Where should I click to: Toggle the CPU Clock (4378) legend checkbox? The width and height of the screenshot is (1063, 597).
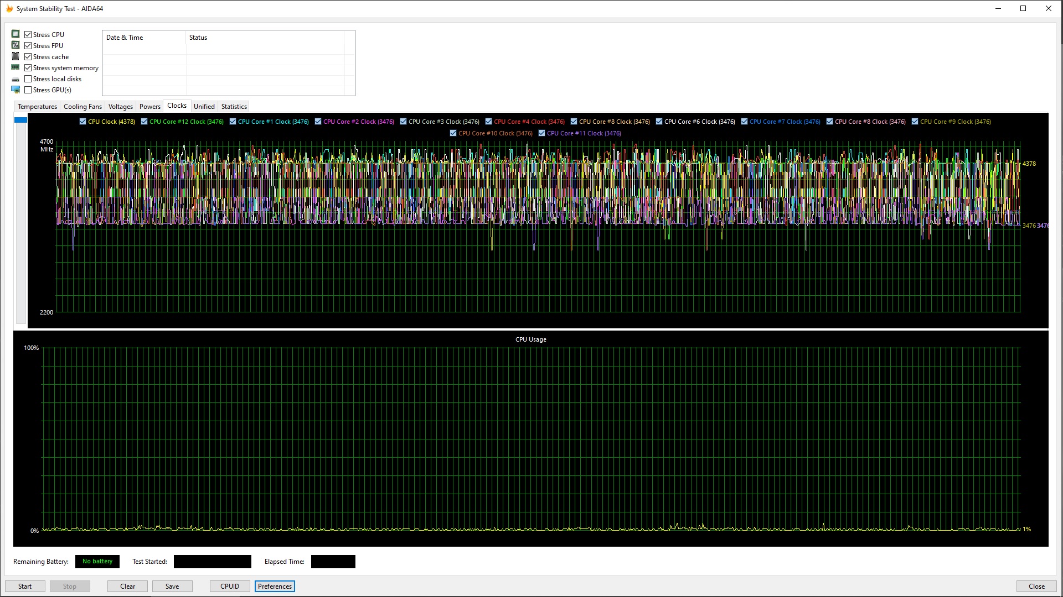82,122
